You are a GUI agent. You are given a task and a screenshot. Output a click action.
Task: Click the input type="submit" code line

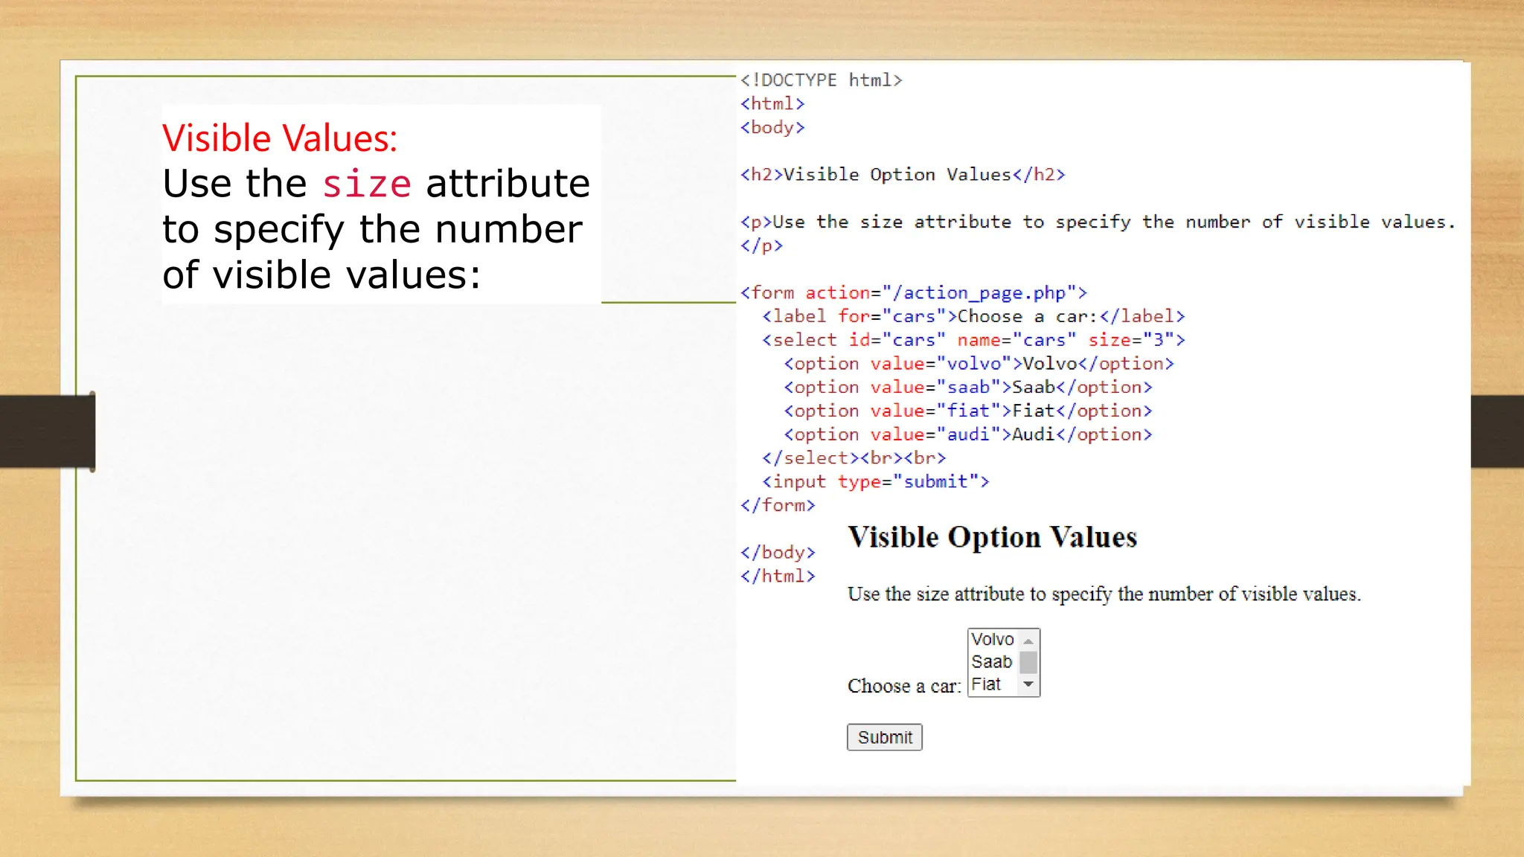click(876, 482)
